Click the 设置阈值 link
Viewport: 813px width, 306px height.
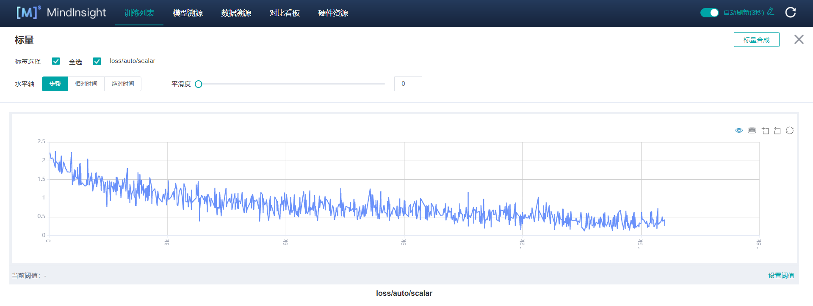781,276
